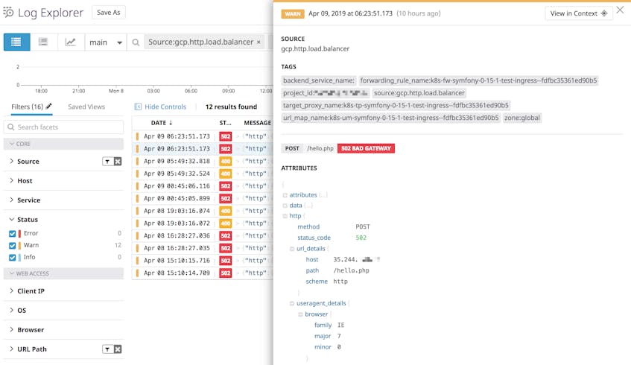Screen dimensions: 631x365
Task: Click the View in Context button
Action: tap(578, 13)
